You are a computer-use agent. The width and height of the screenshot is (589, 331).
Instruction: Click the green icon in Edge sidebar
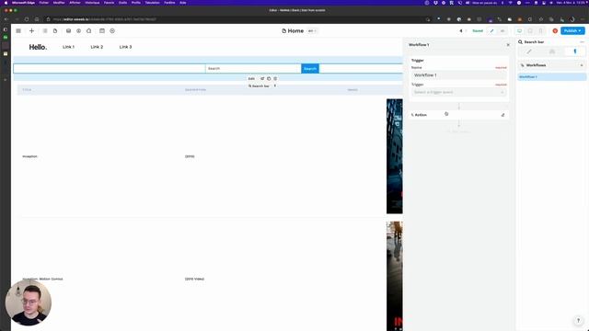coord(6,38)
